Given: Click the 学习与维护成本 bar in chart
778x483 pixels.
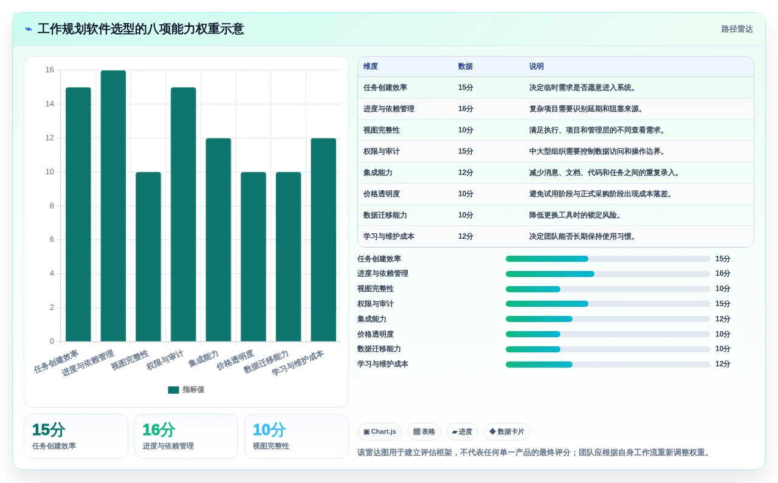Looking at the screenshot, I should (x=323, y=240).
